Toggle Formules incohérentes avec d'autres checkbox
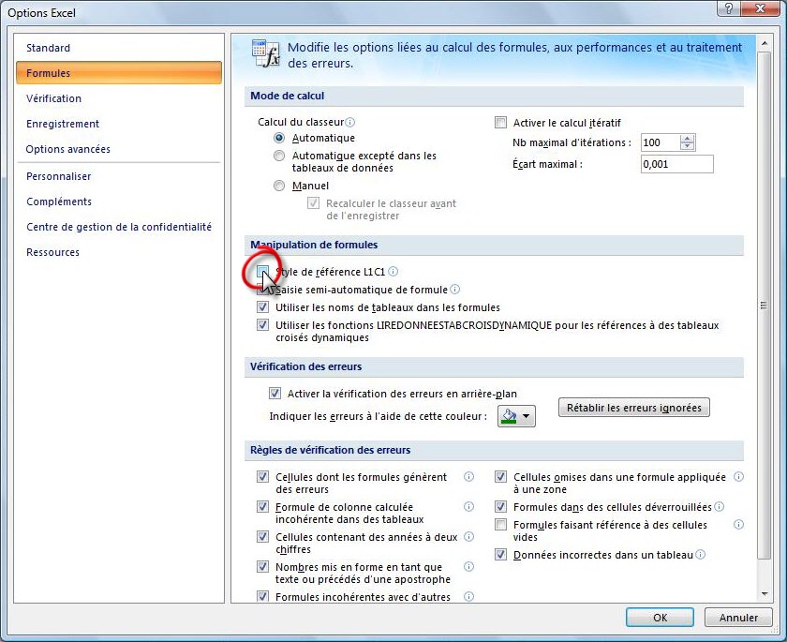 click(x=262, y=596)
